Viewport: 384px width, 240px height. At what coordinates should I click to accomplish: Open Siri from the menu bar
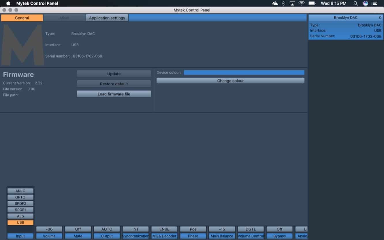coord(366,3)
